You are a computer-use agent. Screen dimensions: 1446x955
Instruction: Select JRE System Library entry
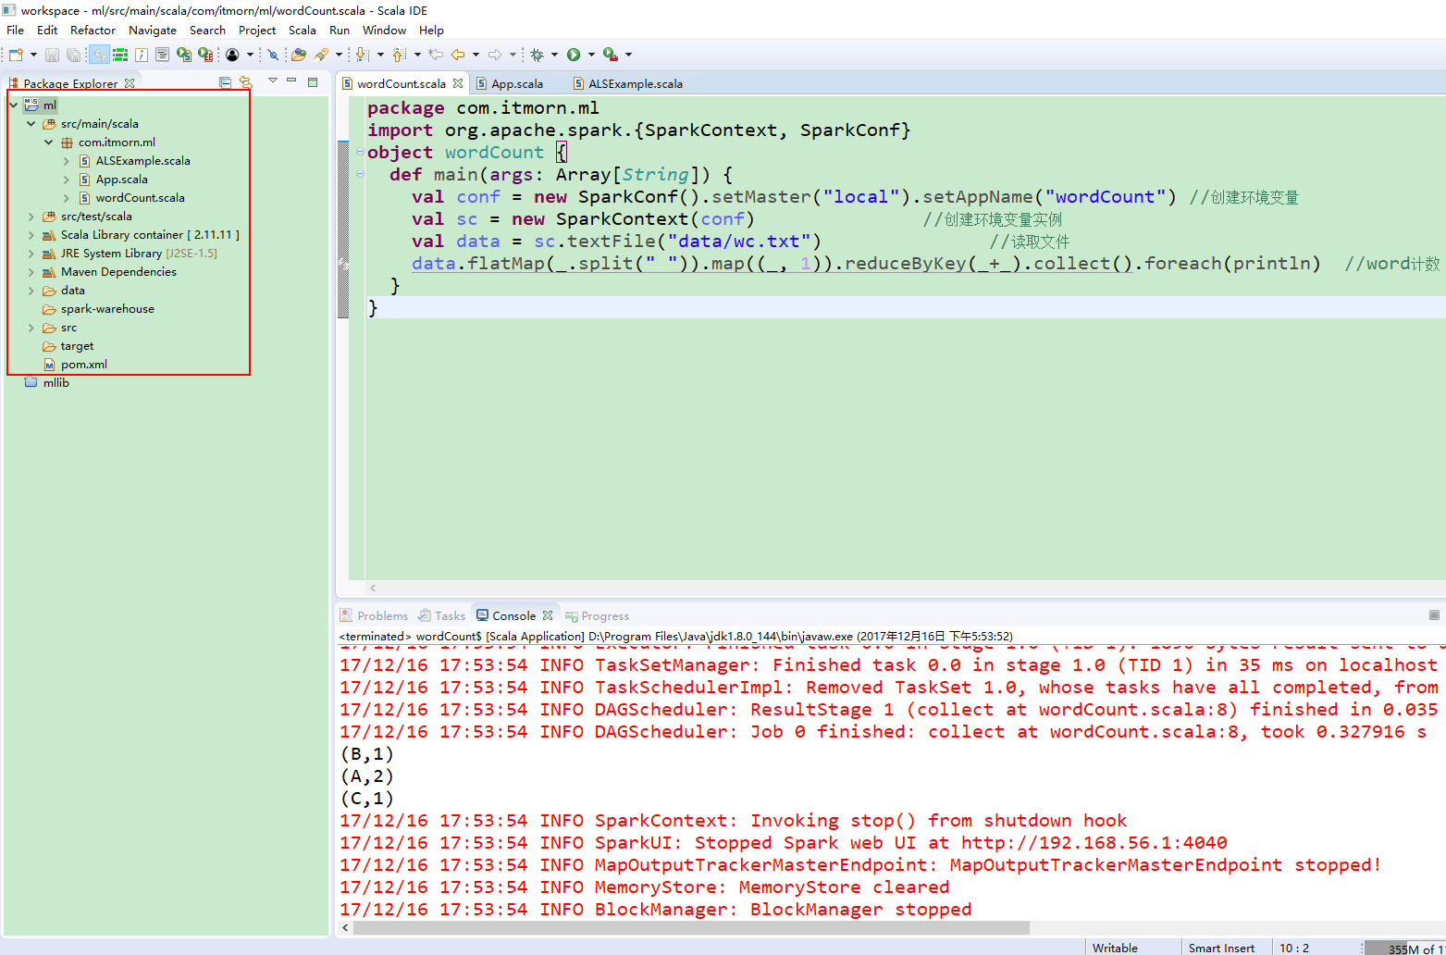pyautogui.click(x=139, y=254)
